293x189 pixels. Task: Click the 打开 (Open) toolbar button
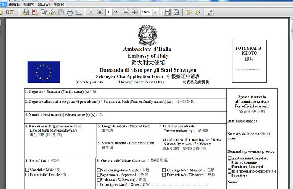[7, 12]
